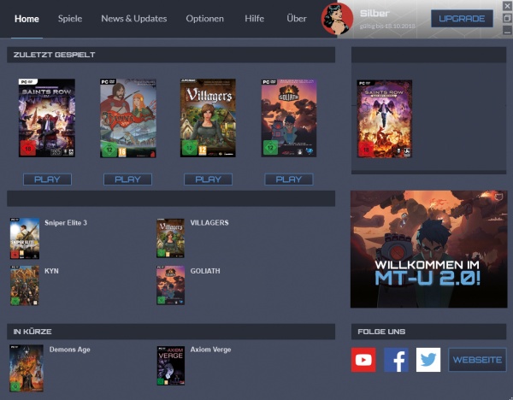Open Saints Row Gat Out of Hell cover
This screenshot has height=400, width=513.
pos(385,119)
